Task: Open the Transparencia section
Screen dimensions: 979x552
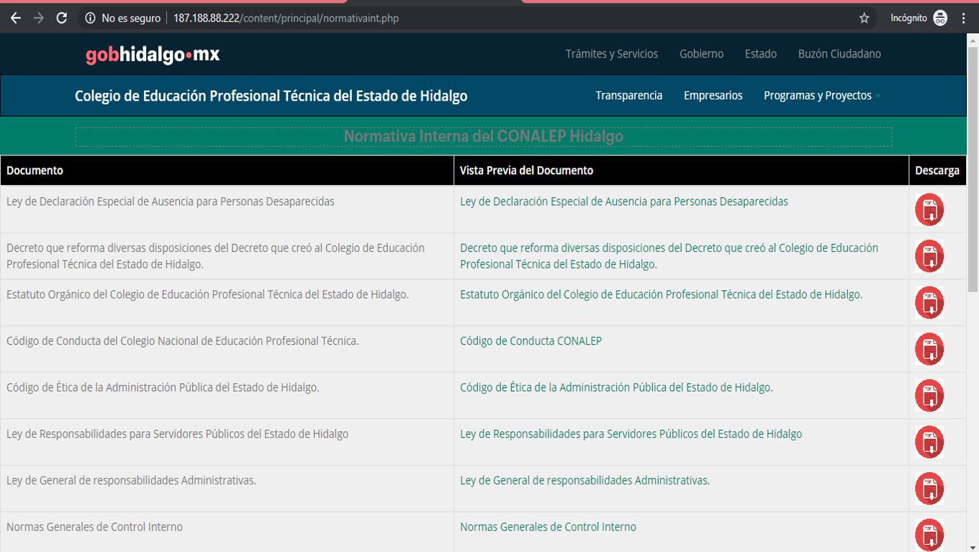Action: (x=629, y=96)
